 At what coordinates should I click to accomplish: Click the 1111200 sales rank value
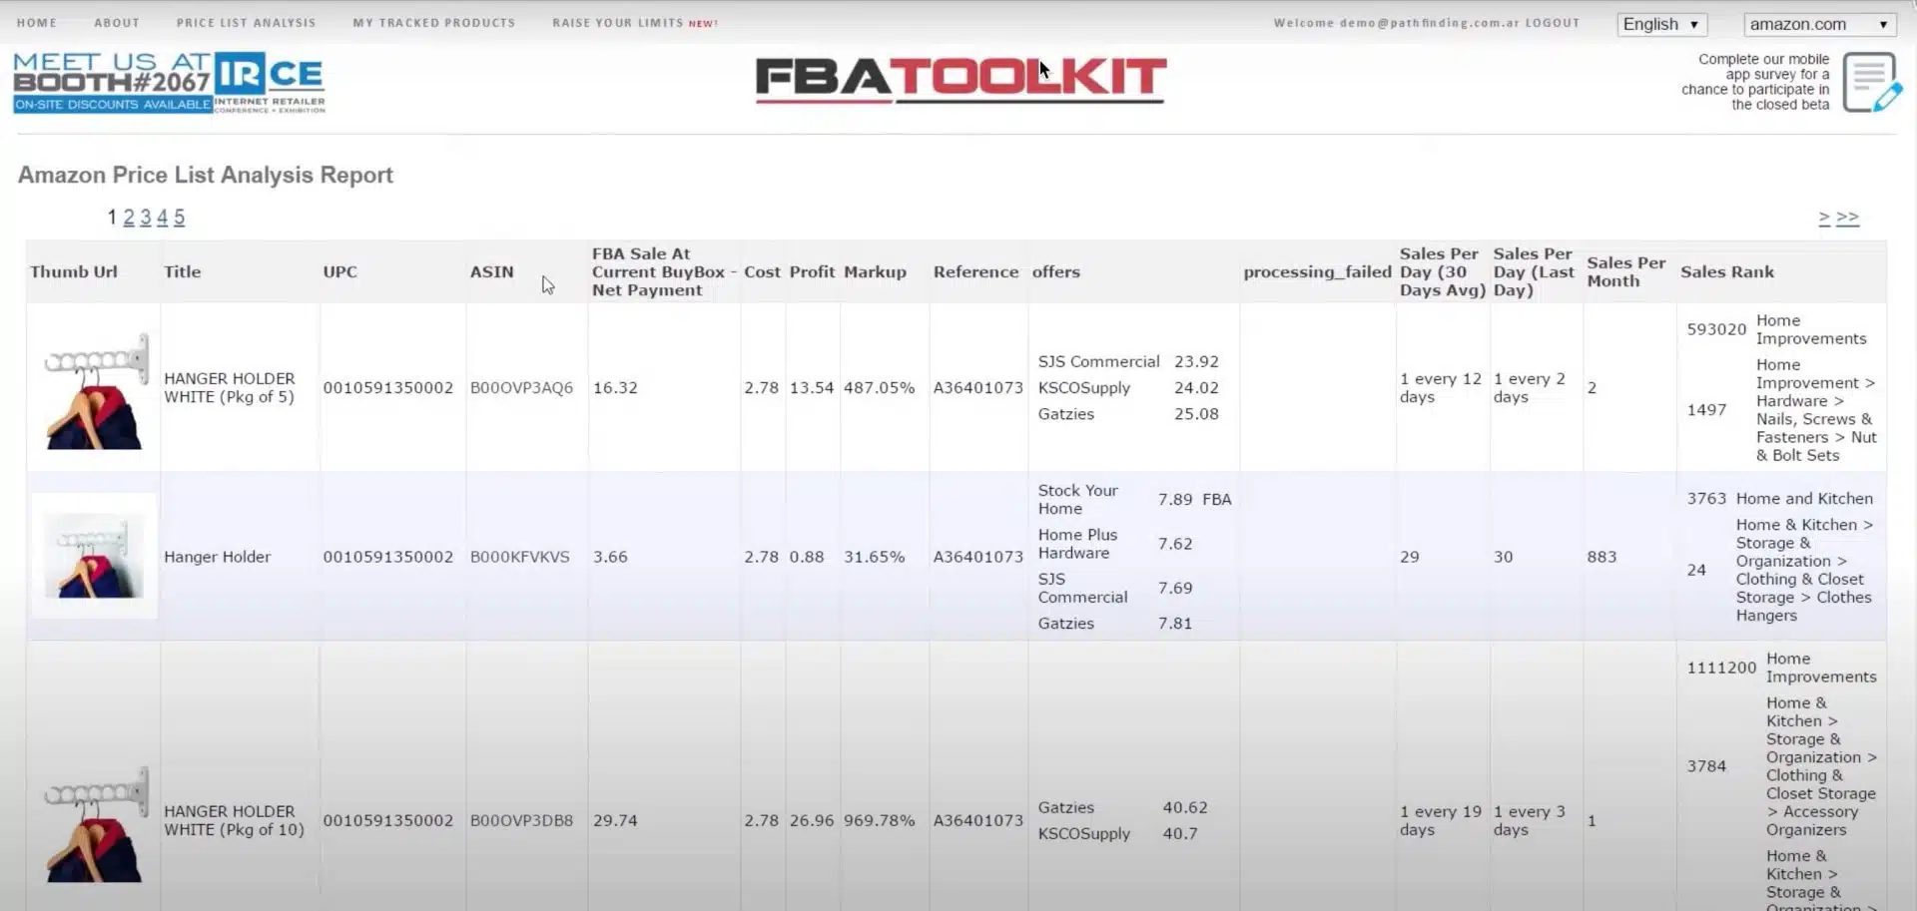click(1721, 668)
